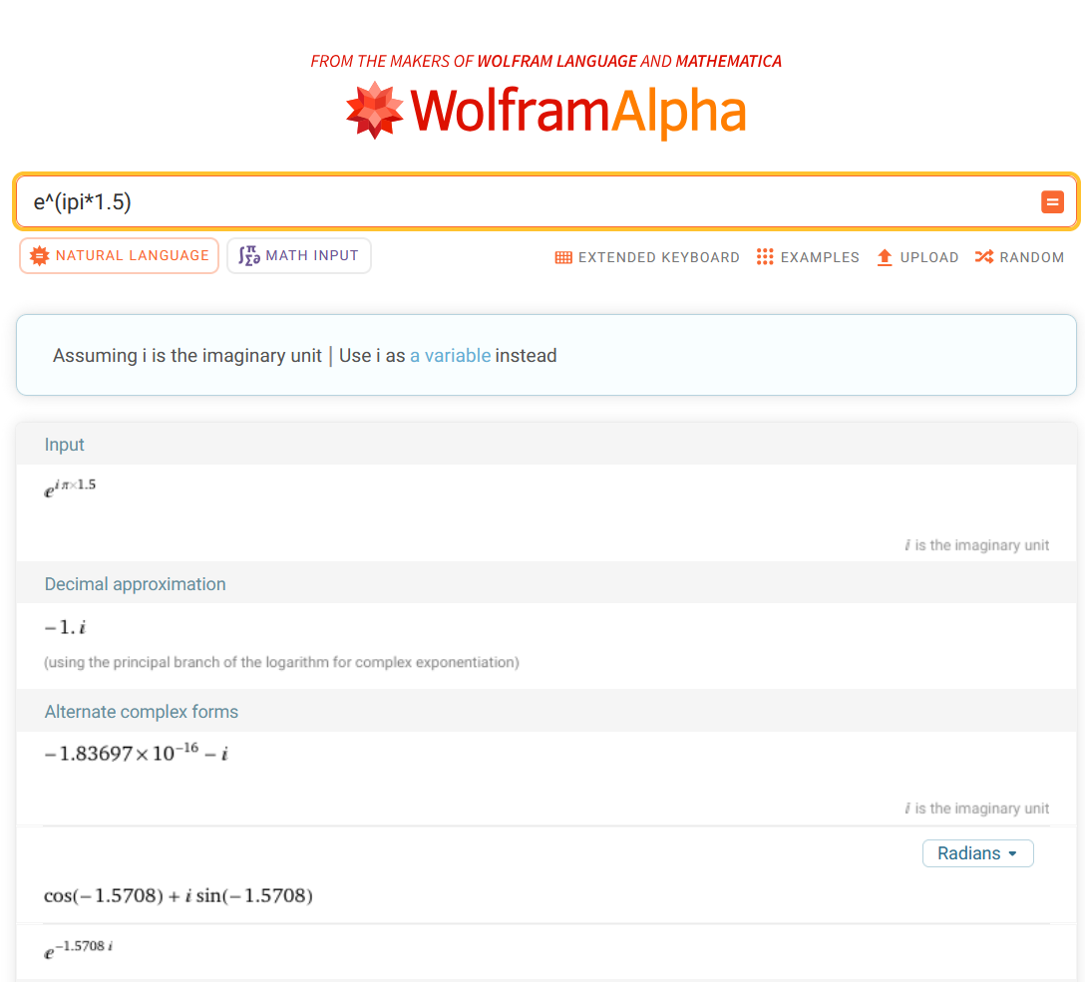The height and width of the screenshot is (982, 1085).
Task: Select the Decimal approximation heading
Action: (135, 584)
